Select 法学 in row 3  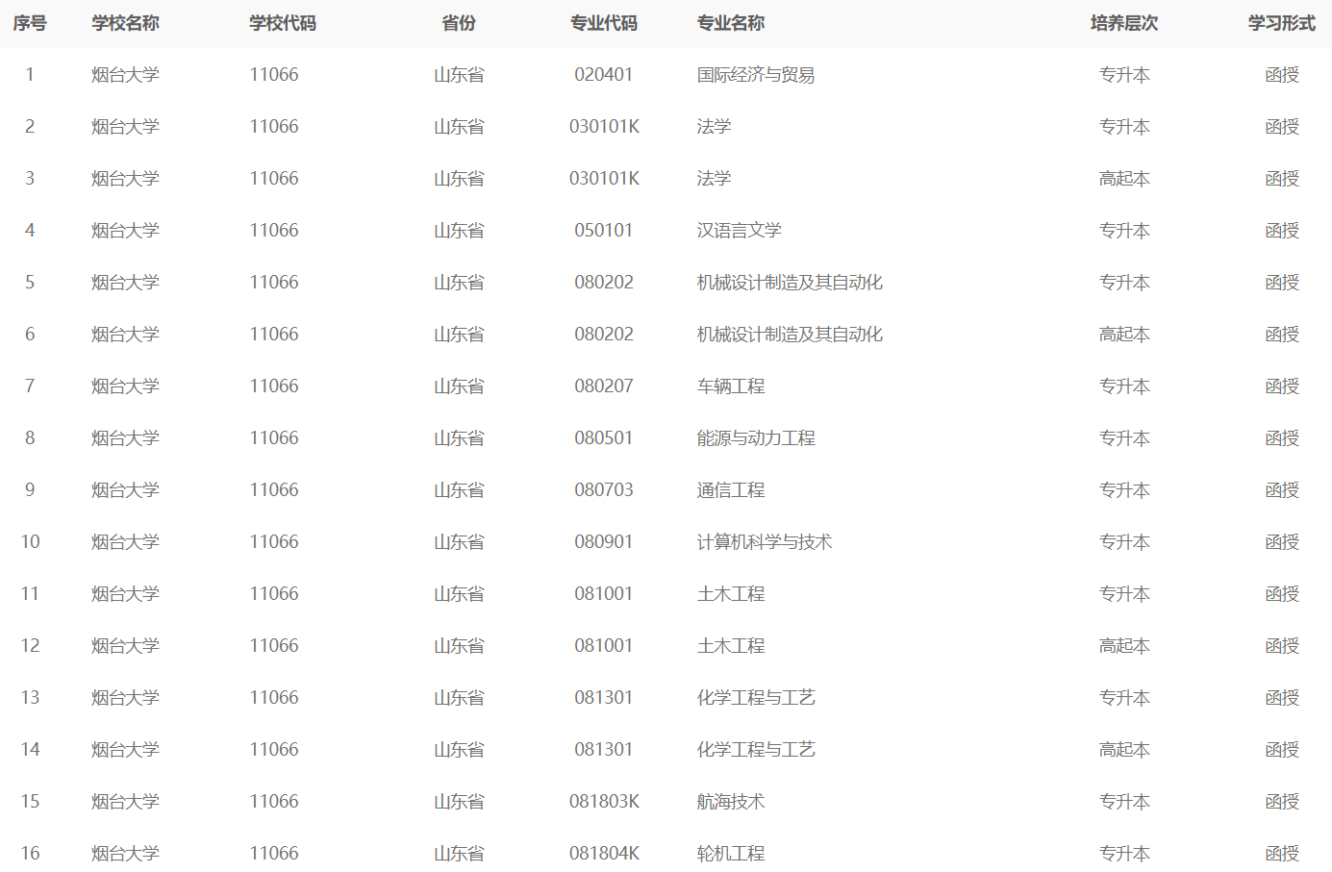[715, 179]
